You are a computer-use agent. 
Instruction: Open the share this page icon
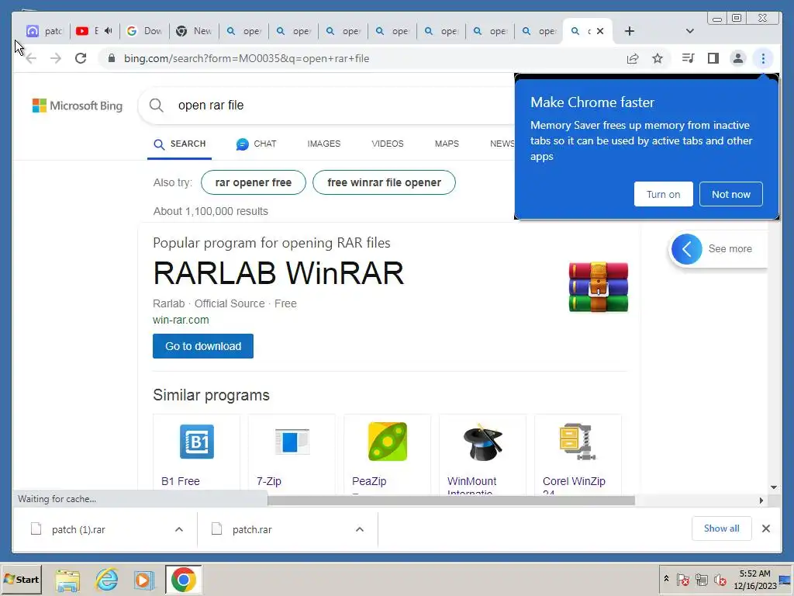point(633,58)
